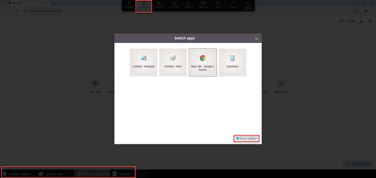Open the Gmail link
The width and height of the screenshot is (376, 178).
pos(341,21)
